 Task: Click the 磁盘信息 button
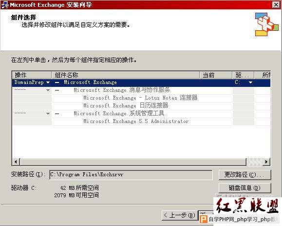pyautogui.click(x=245, y=188)
